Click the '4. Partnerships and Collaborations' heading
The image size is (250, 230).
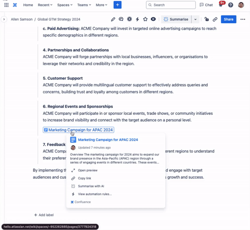point(76,50)
